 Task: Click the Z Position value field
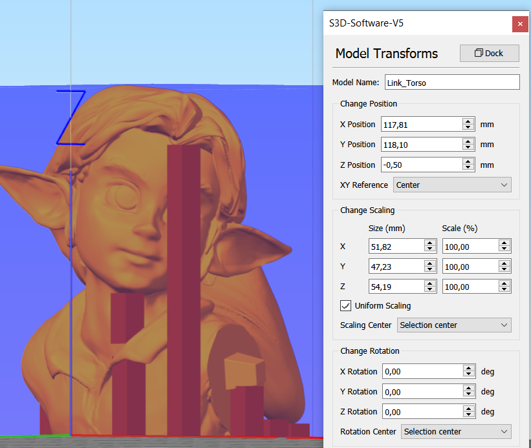(x=422, y=165)
